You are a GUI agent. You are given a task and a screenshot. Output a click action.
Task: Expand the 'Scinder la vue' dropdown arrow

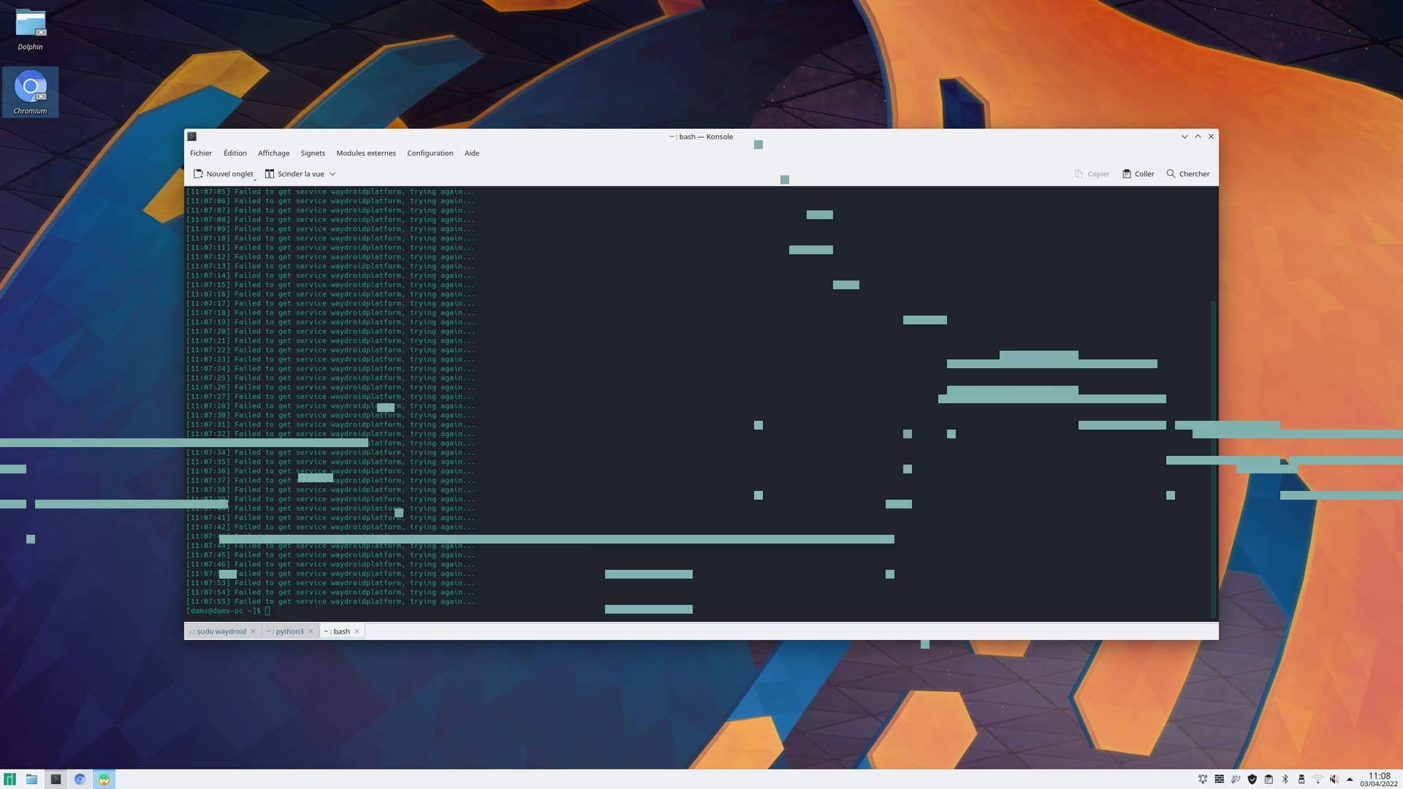pos(333,174)
